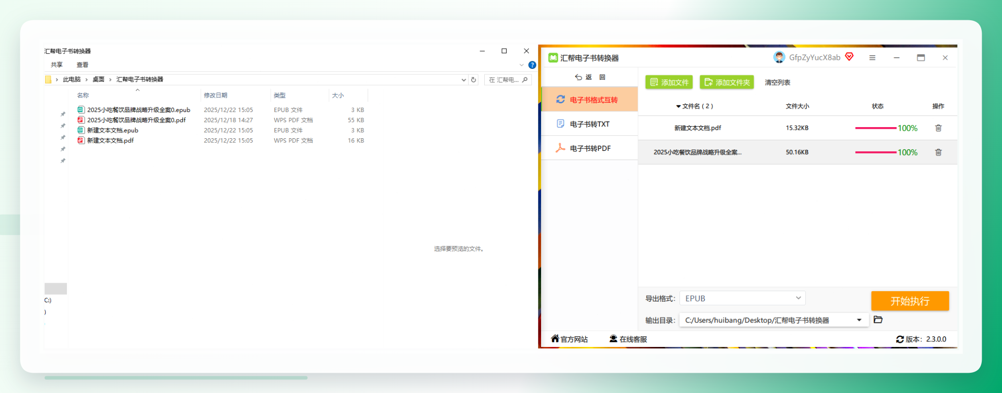Open output folder via the folder icon
The width and height of the screenshot is (1002, 393).
click(x=878, y=320)
